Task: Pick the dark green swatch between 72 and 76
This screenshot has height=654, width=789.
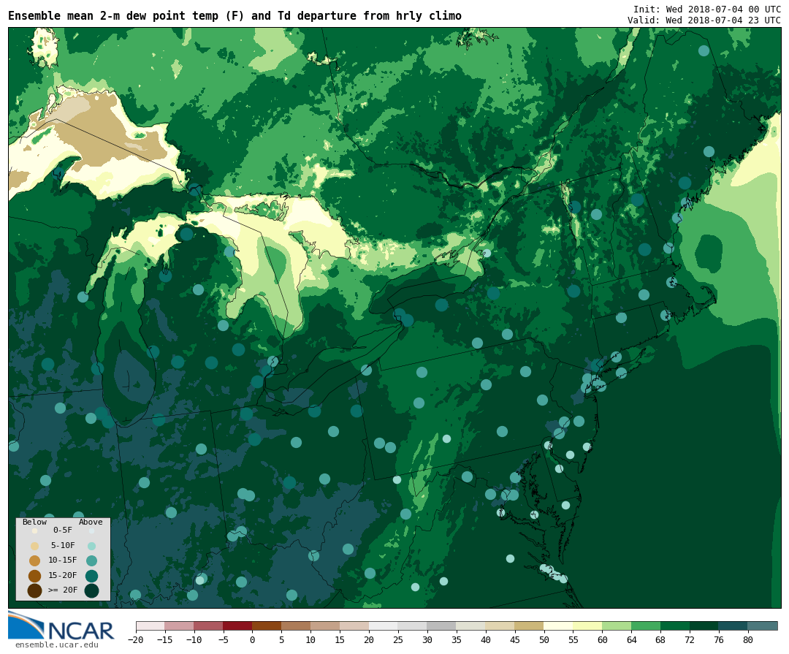Action: (704, 626)
